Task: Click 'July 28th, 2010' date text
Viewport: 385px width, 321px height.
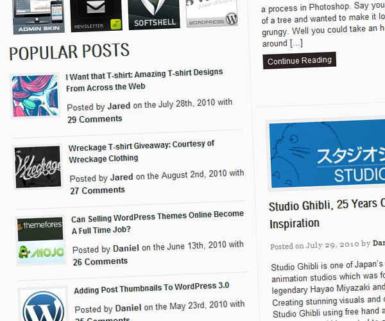Action: pos(187,103)
